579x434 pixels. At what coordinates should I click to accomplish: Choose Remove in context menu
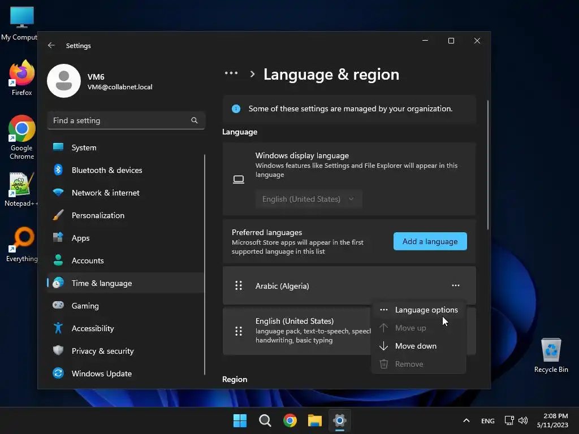418,364
